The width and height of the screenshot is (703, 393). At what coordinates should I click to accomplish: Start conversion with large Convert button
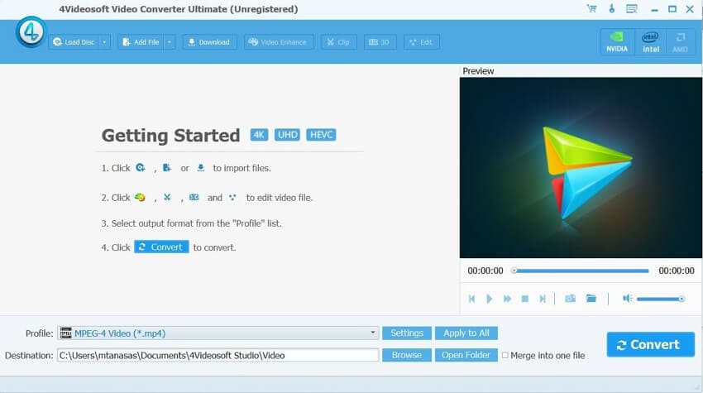[651, 344]
